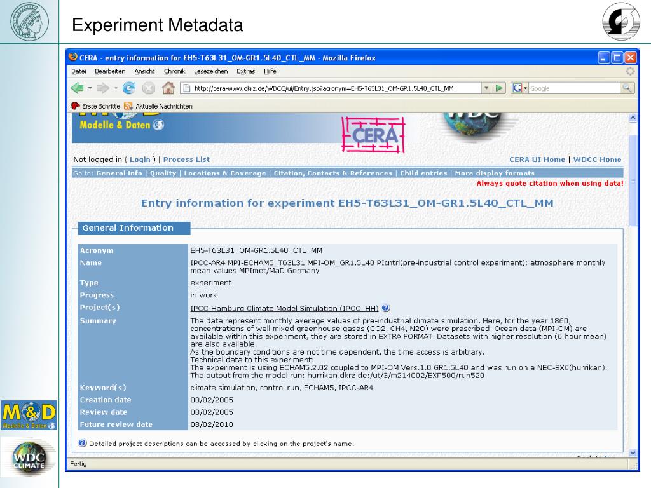
Task: Click the WDC Climate logo in the sidebar
Action: (x=29, y=458)
